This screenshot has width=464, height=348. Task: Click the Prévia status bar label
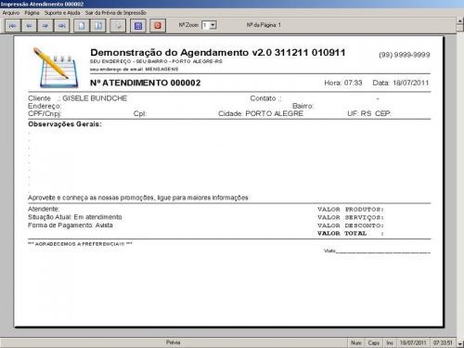coord(173,342)
